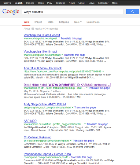Click the Google logo
Viewport: 140px width, 165px height.
click(11, 12)
